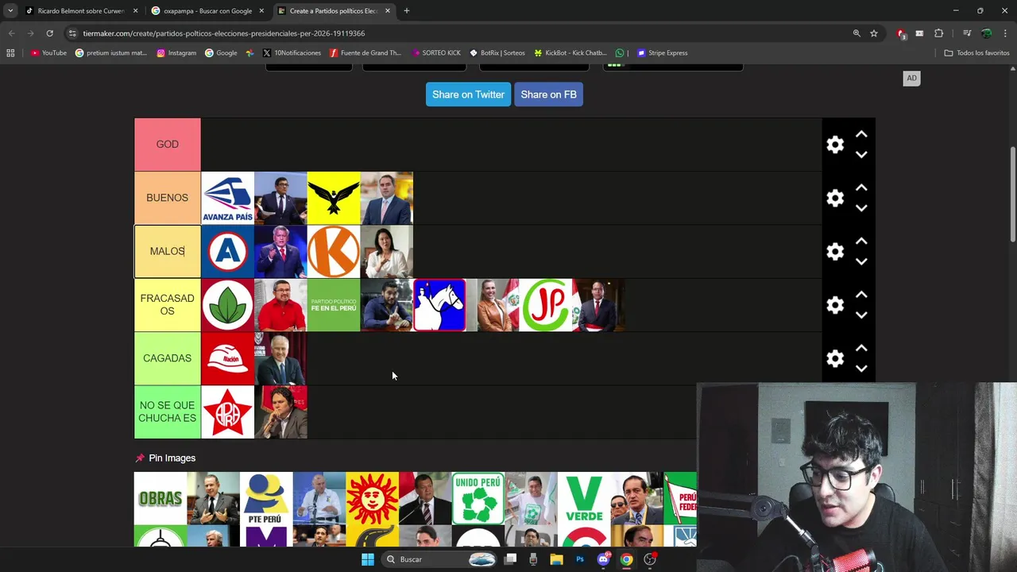1017x572 pixels.
Task: Reload the TierMaker page
Action: pyautogui.click(x=49, y=33)
